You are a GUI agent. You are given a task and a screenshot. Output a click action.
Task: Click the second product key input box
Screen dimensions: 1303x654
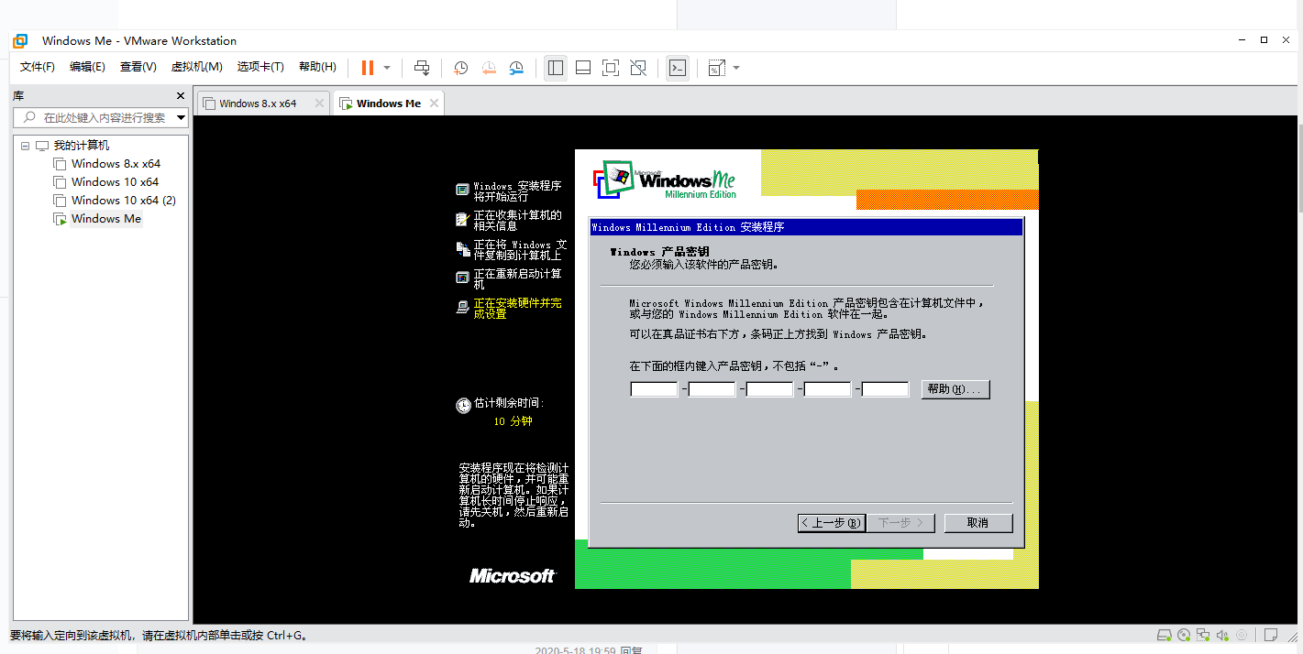click(712, 389)
